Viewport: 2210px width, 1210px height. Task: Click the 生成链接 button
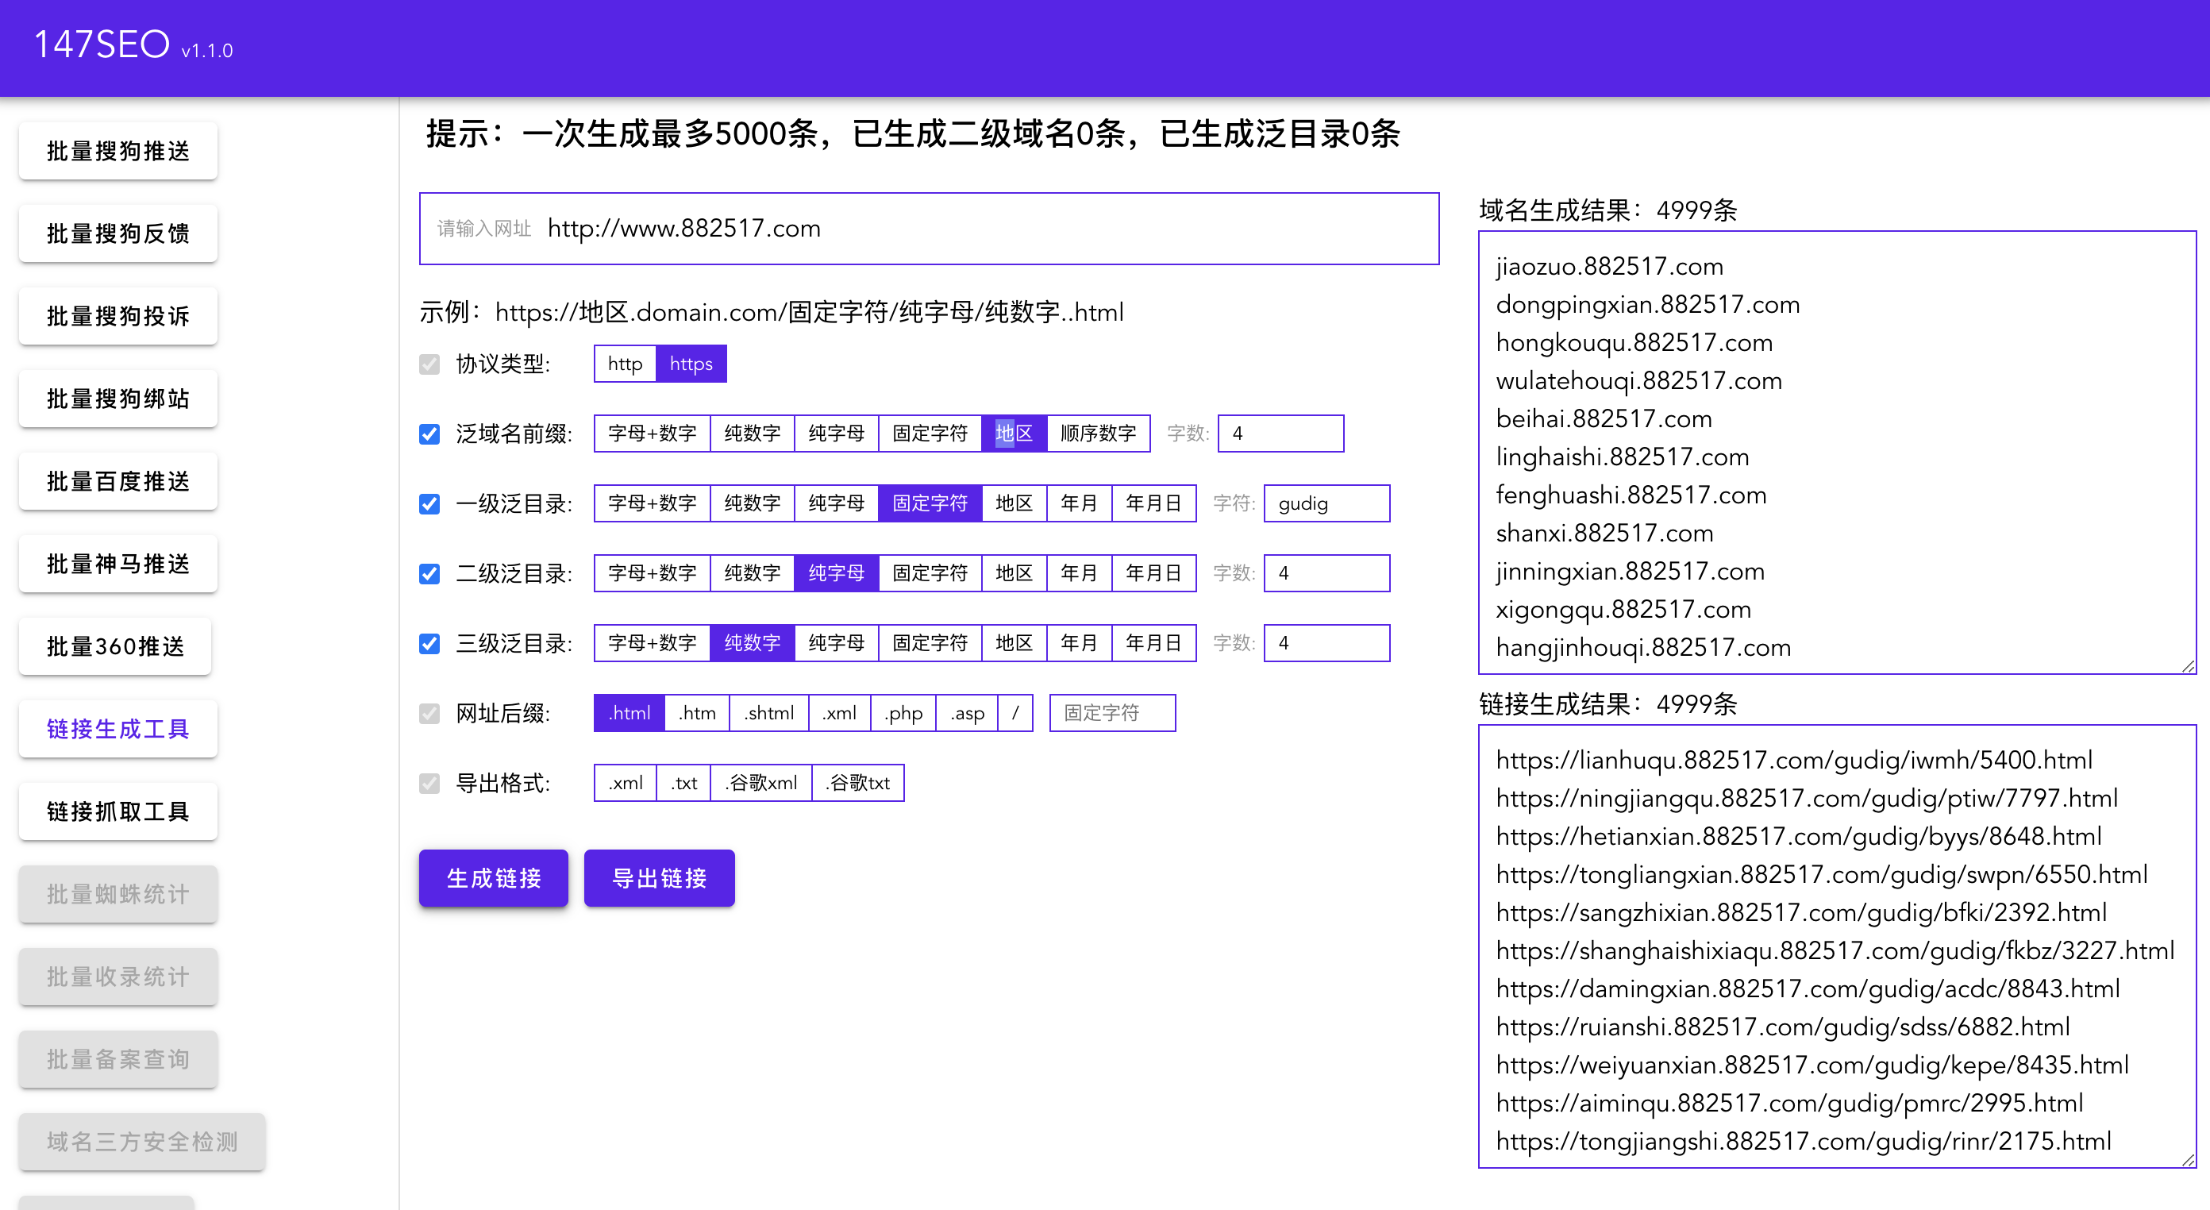[493, 877]
